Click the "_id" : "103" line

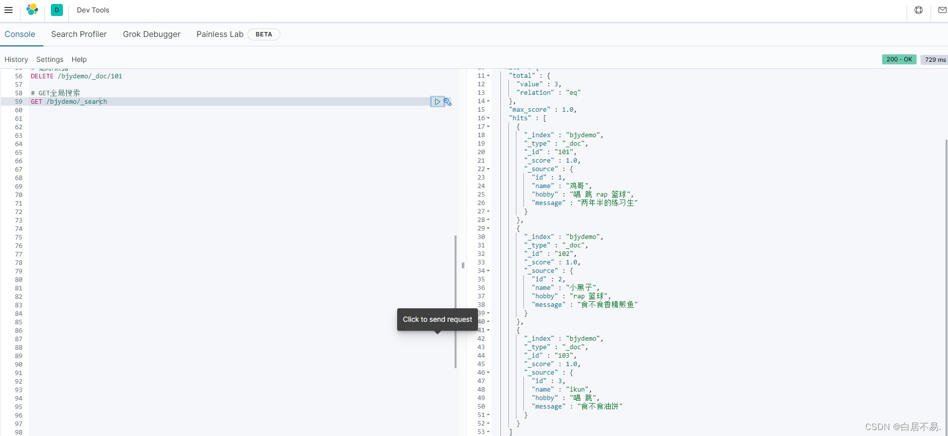pos(550,356)
